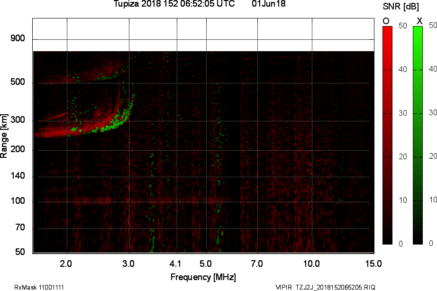Click the 5.0 frequency tick label
The image size is (437, 291).
tap(205, 264)
